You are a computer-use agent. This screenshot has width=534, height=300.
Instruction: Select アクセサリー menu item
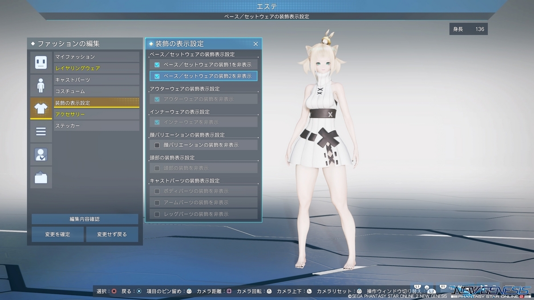click(97, 115)
